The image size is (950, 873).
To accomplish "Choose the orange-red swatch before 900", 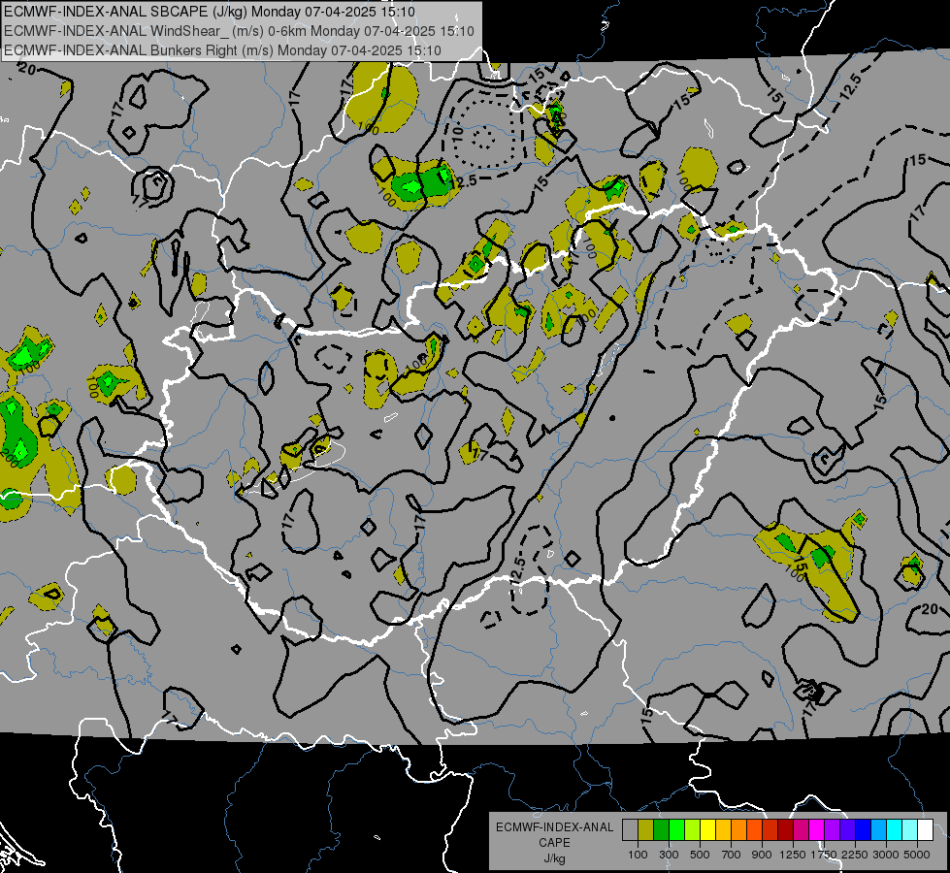I will click(x=754, y=829).
